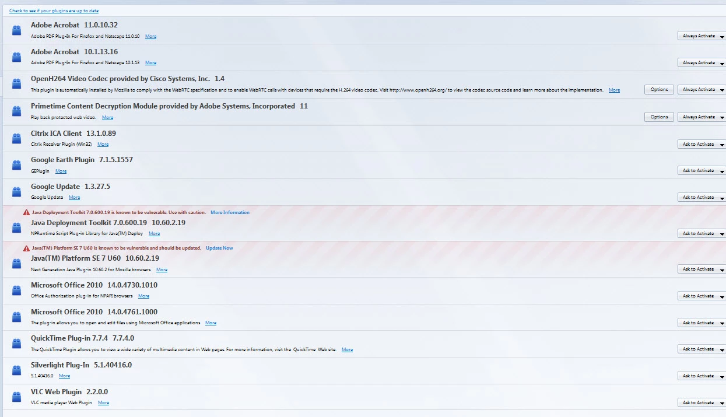The height and width of the screenshot is (417, 726).
Task: Open activation dropdown for Citrix ICA Client
Action: (x=702, y=144)
